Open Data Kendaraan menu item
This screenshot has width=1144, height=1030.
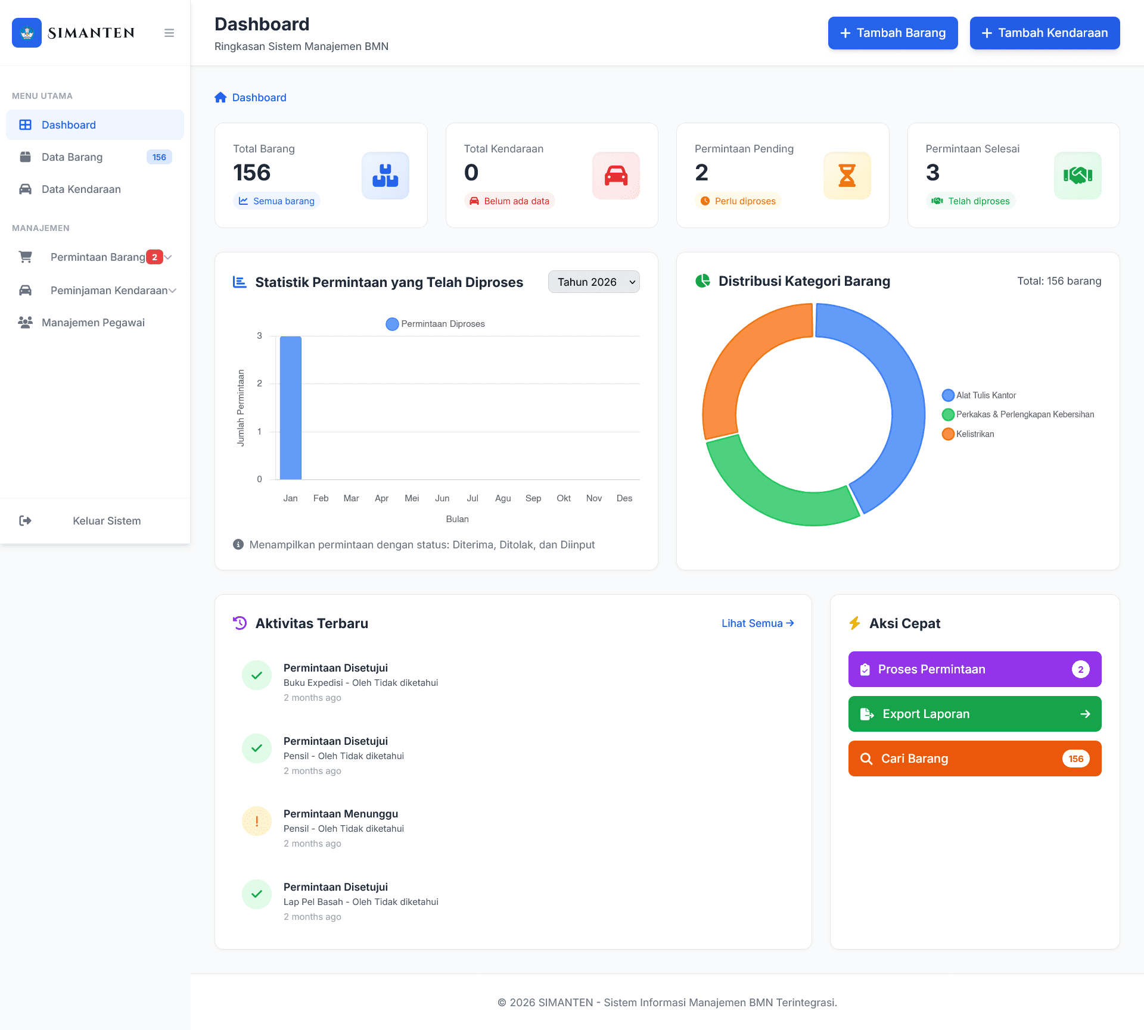[81, 189]
